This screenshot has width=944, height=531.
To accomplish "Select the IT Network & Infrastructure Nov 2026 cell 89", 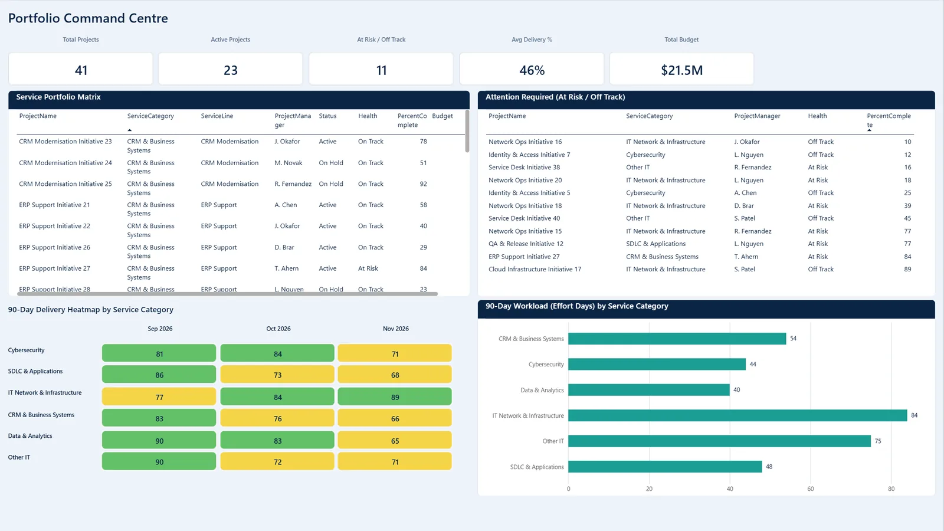I will click(x=395, y=396).
